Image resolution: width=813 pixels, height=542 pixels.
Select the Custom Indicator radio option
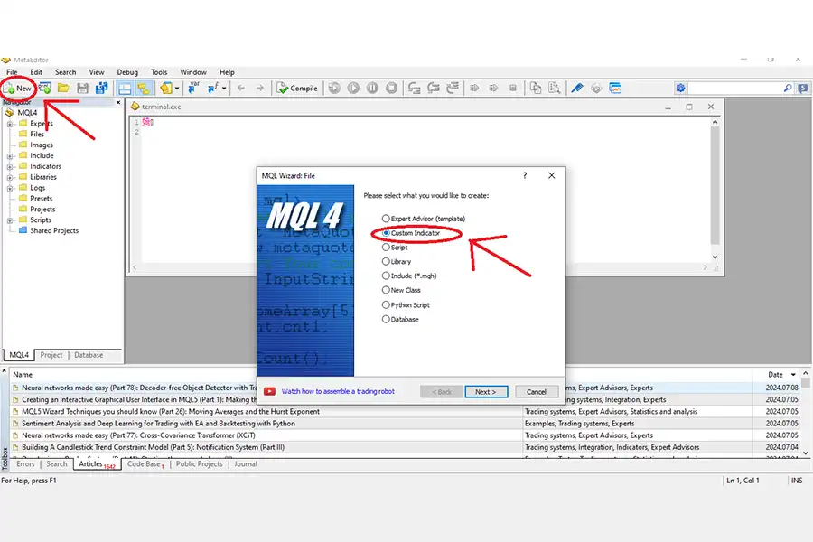386,233
